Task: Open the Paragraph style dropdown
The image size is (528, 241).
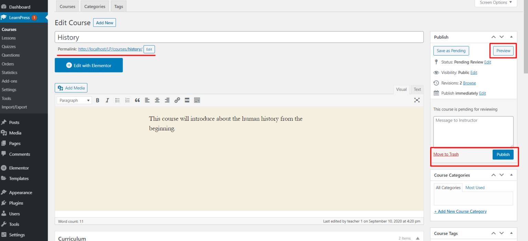Action: coord(74,100)
